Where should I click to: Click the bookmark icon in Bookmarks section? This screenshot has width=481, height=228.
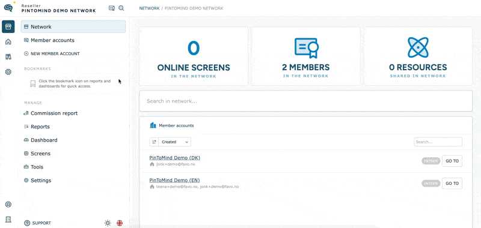(x=32, y=84)
